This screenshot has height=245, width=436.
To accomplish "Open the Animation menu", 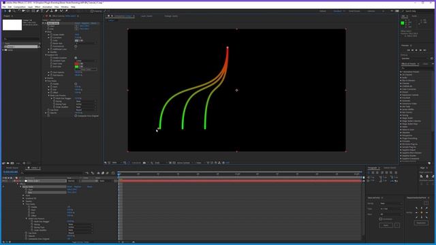I will [47, 7].
